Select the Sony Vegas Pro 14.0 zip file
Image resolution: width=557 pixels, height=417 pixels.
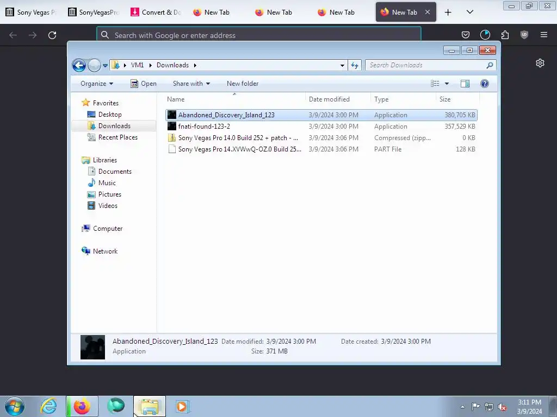point(321,137)
